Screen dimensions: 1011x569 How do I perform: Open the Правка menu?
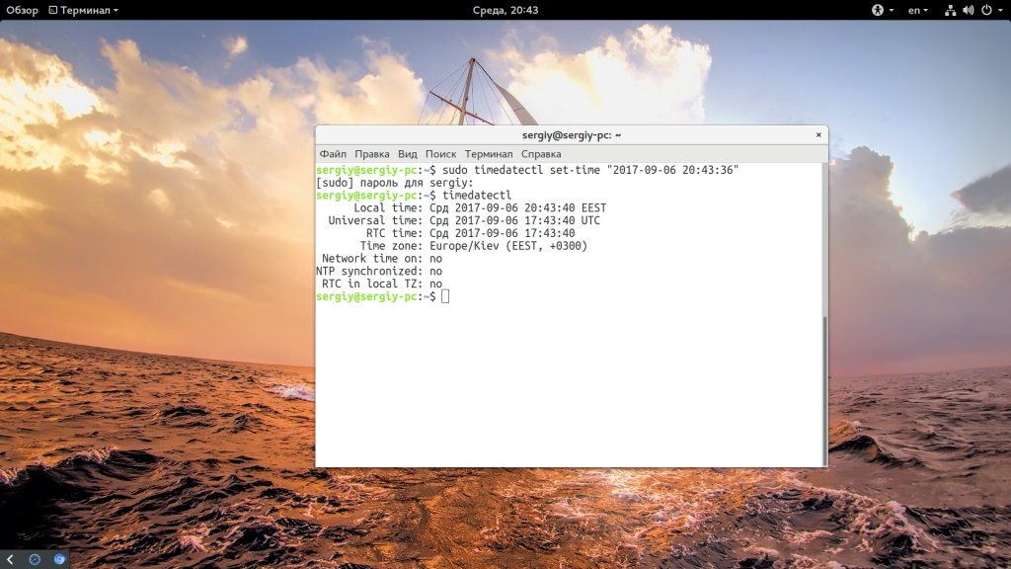[x=372, y=154]
